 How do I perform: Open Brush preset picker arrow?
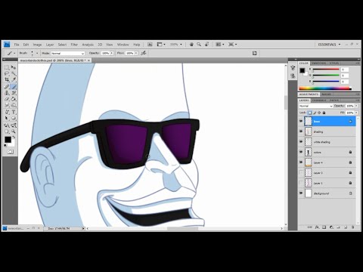pos(37,53)
